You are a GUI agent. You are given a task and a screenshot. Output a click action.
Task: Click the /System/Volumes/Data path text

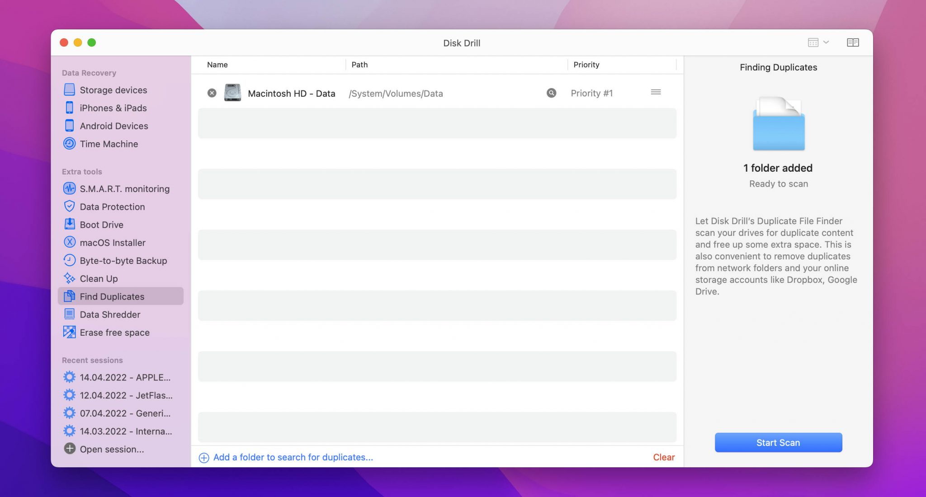tap(396, 94)
